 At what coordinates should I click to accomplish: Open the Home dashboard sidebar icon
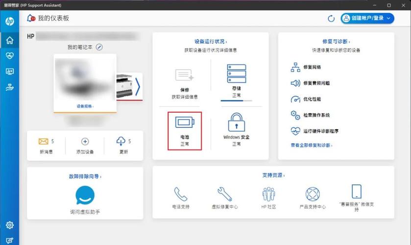(x=10, y=40)
